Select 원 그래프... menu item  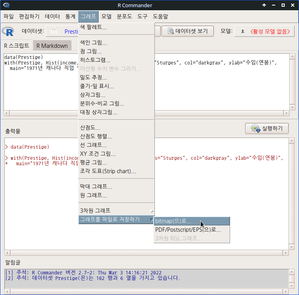click(116, 195)
